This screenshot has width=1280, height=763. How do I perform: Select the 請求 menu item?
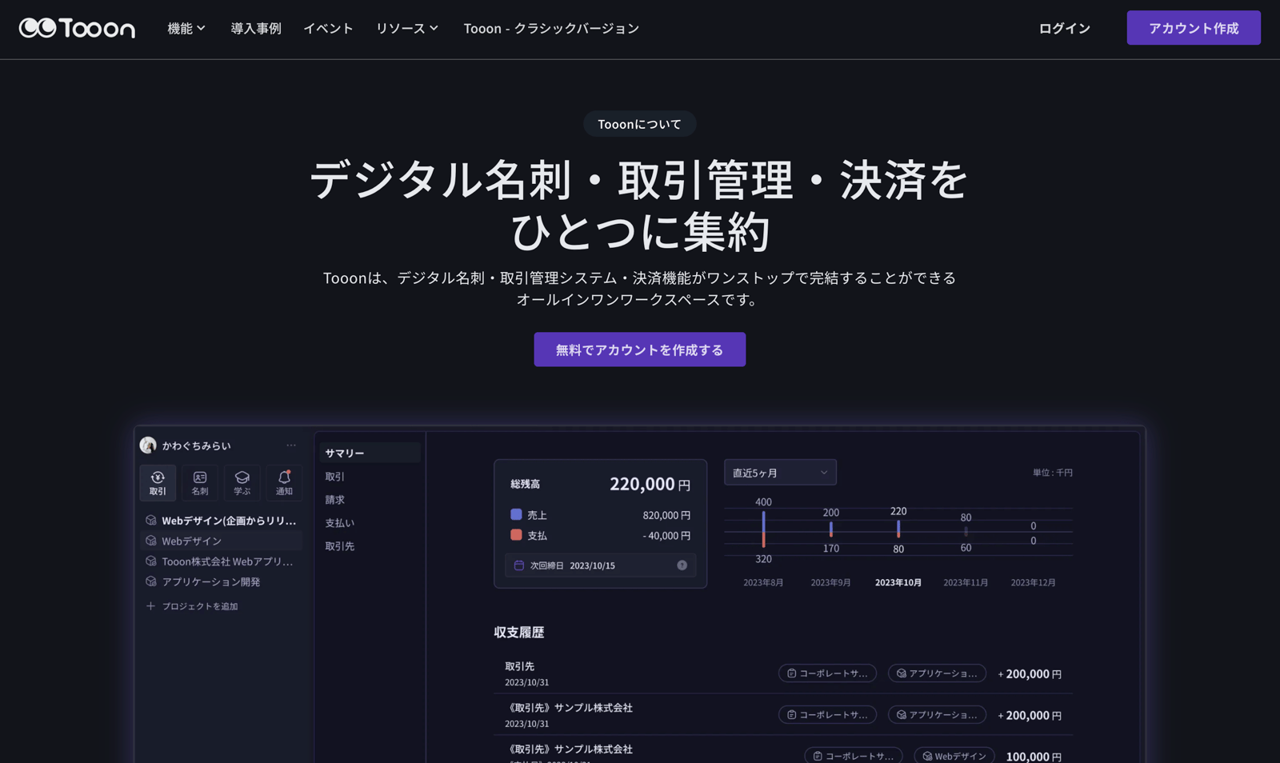tap(335, 500)
